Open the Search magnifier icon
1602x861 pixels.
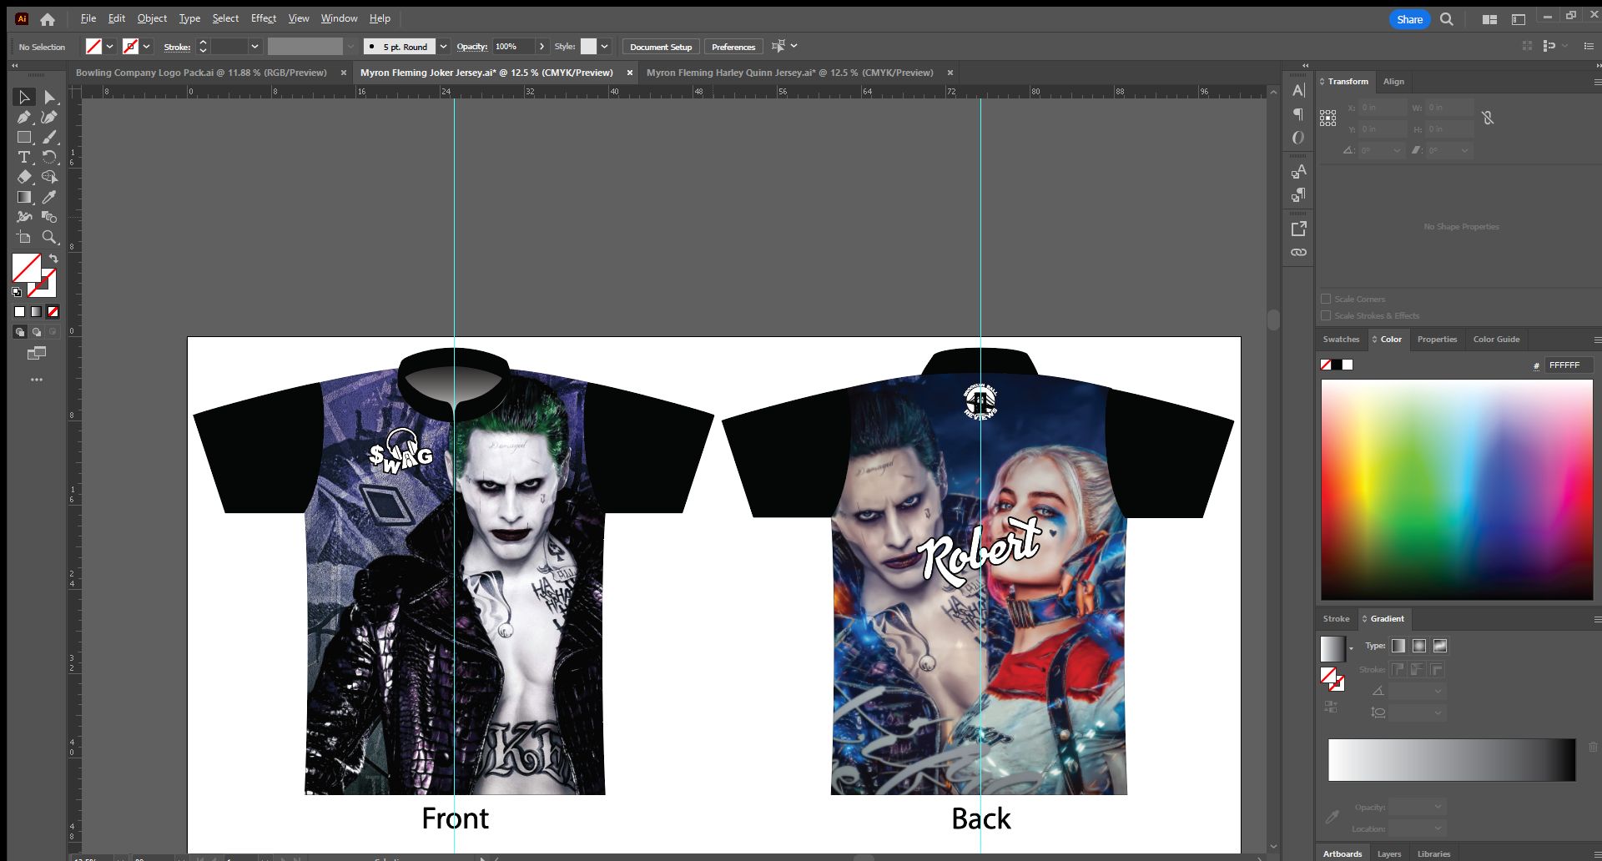[1447, 19]
